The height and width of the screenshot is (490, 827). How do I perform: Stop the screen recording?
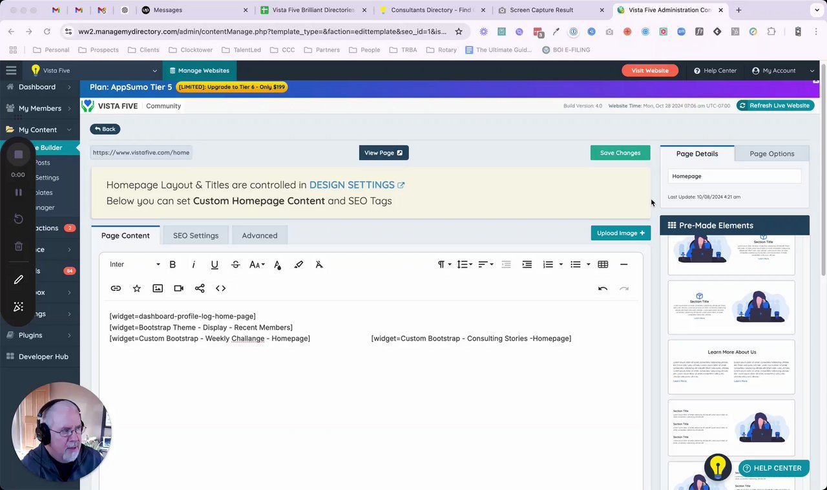coord(19,154)
